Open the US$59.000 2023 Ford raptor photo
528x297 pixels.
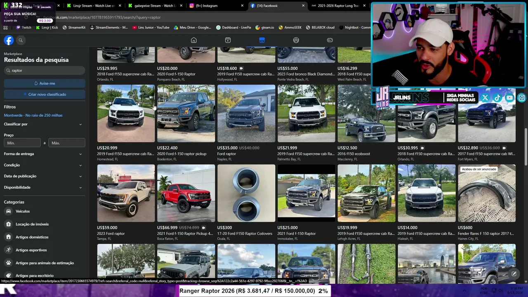click(x=126, y=193)
